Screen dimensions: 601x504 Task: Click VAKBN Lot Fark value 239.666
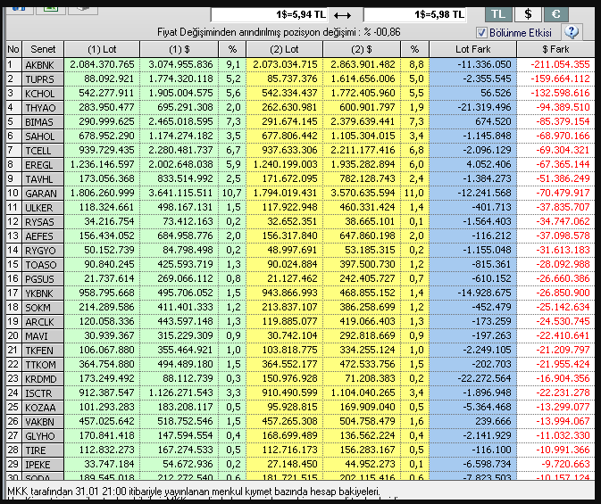pos(492,421)
